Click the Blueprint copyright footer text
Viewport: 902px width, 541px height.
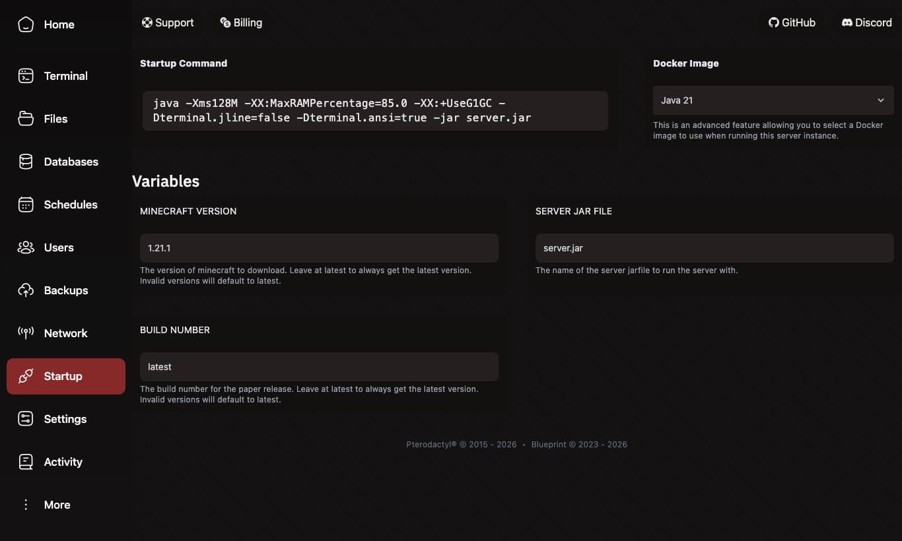[579, 445]
